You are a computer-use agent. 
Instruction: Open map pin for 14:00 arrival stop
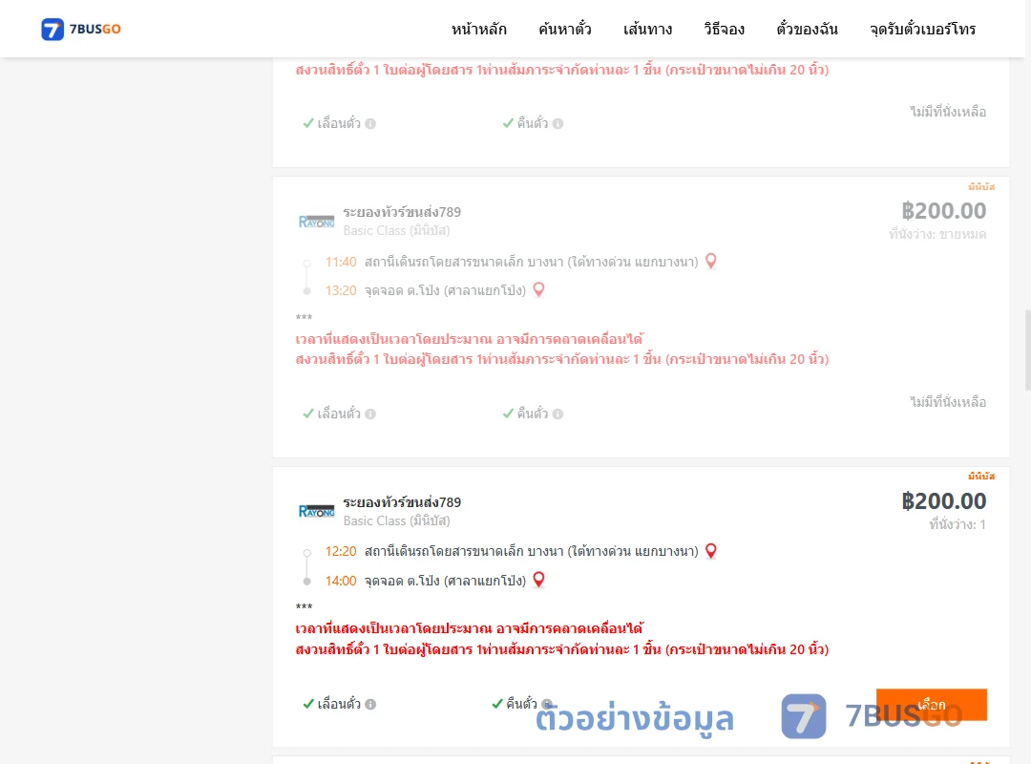coord(538,580)
